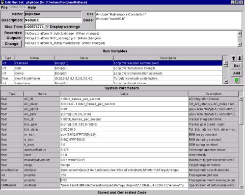This screenshot has width=245, height=195.
Task: Toggle the Display warnings checkbox
Action: [47, 27]
